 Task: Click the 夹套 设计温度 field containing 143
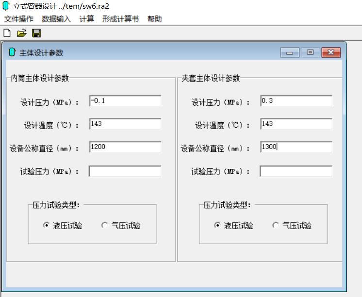[296, 124]
